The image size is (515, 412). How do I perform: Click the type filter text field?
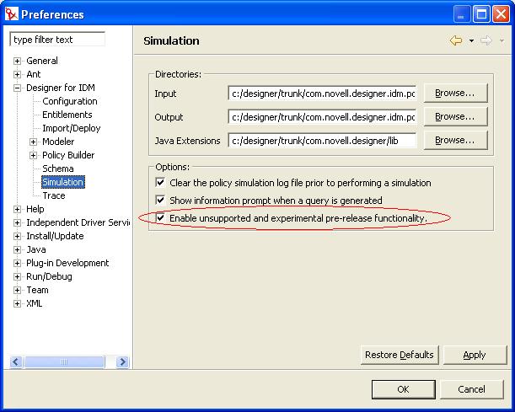[57, 40]
